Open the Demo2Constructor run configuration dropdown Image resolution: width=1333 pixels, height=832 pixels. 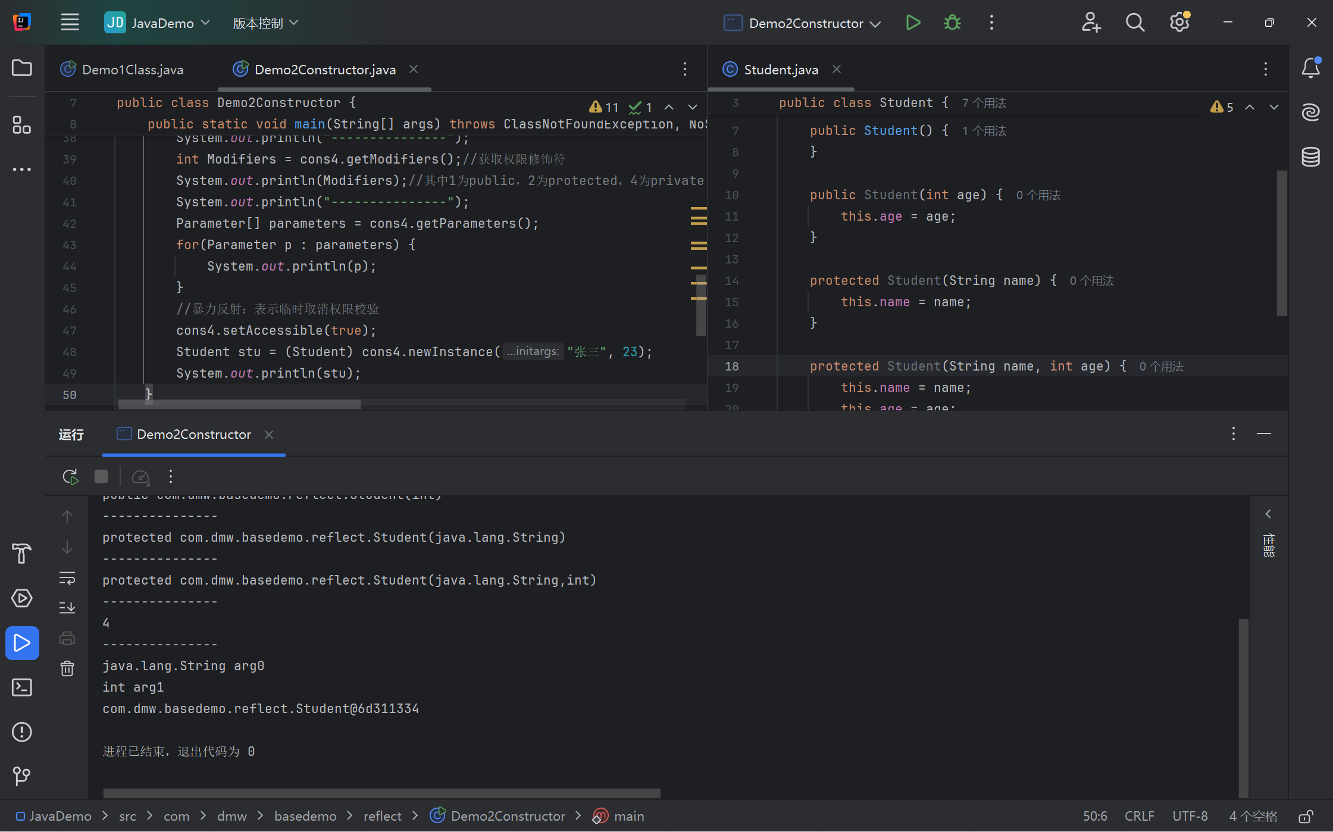coord(802,23)
